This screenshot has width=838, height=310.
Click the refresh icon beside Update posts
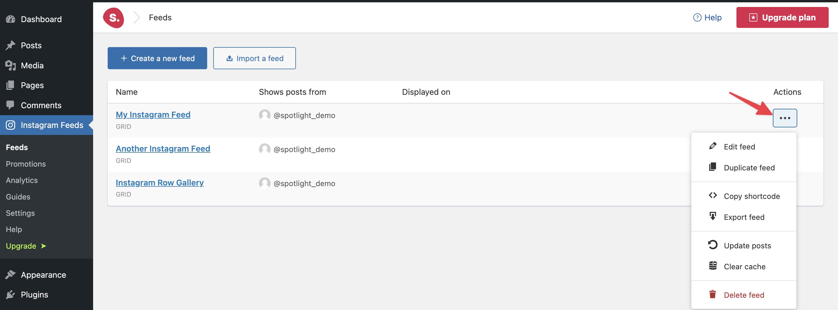tap(712, 245)
